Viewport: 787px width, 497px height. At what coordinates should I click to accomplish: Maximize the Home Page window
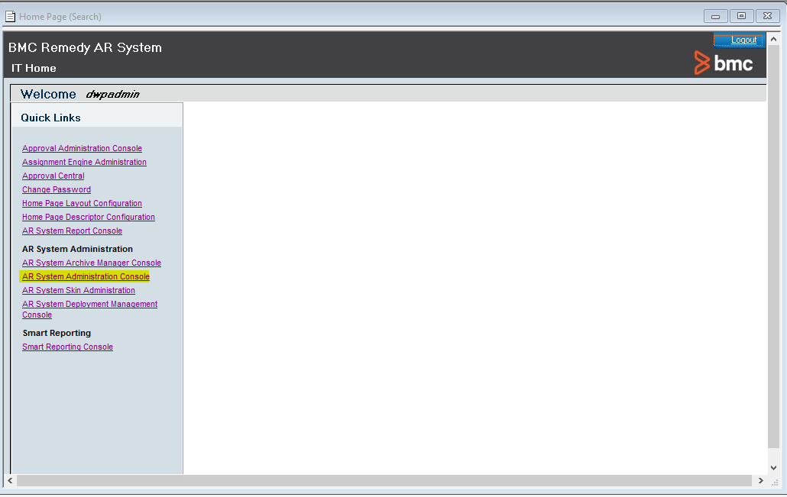tap(741, 16)
